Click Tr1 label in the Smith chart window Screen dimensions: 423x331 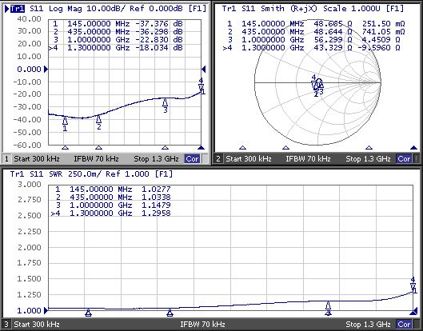tap(229, 9)
